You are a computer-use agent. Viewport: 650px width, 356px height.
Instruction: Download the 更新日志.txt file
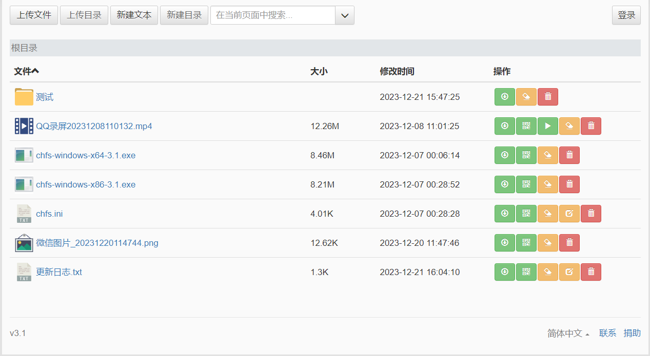[504, 272]
